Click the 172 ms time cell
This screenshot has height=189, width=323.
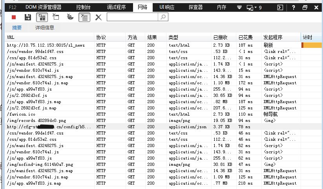point(246,83)
